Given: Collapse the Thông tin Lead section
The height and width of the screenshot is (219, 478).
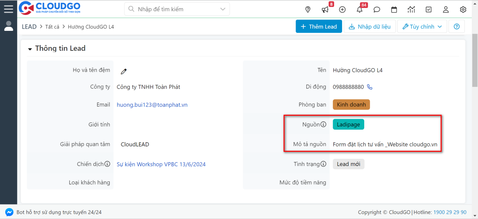Looking at the screenshot, I should coord(30,49).
